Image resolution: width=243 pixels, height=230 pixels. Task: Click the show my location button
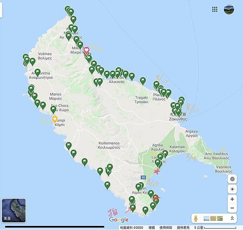[232, 189]
